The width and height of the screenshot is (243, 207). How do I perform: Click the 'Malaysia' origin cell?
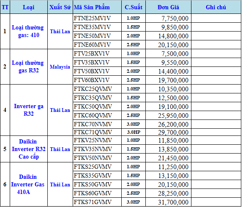pos(60,67)
